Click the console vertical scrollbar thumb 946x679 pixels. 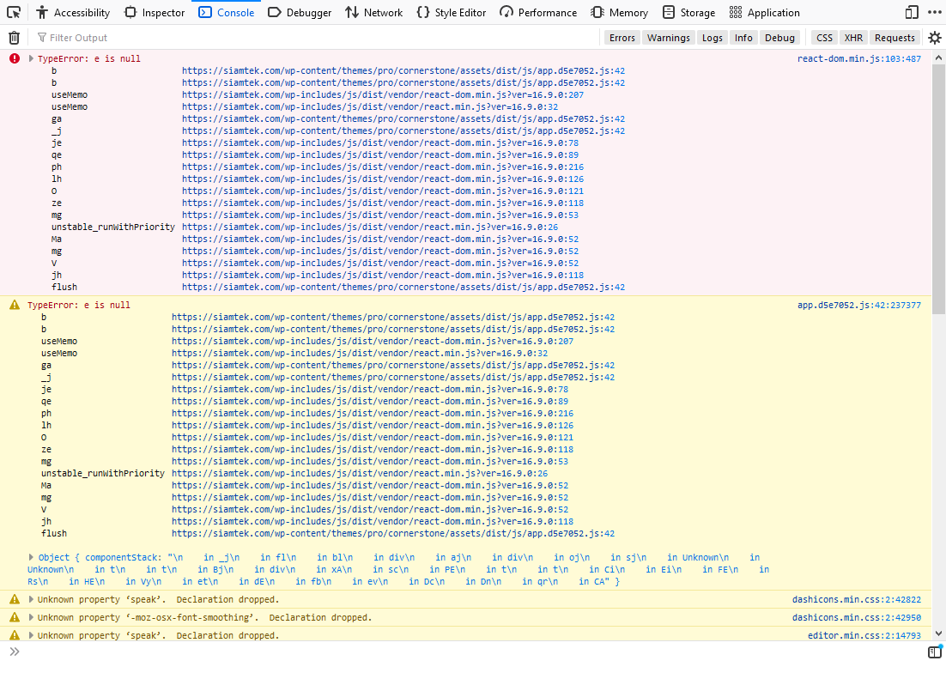938,188
